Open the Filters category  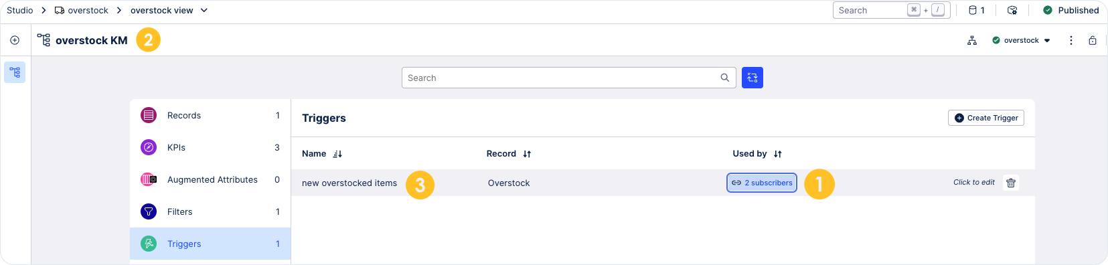210,211
